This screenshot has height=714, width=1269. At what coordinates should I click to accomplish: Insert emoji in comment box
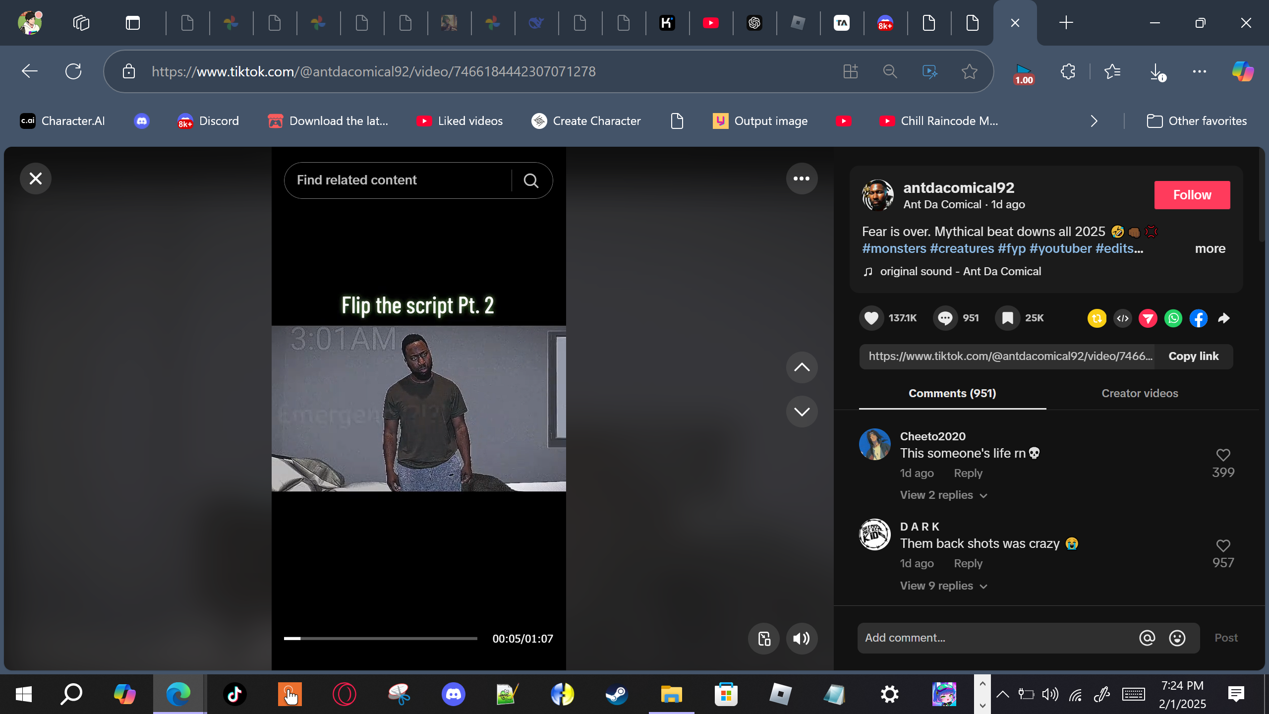coord(1177,638)
